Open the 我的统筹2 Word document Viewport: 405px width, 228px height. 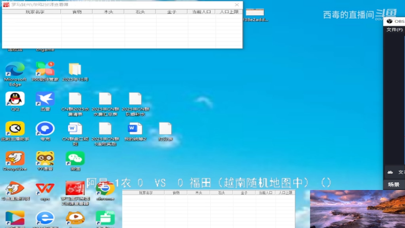click(135, 131)
